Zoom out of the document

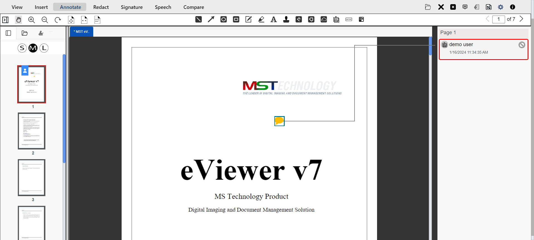click(x=45, y=20)
